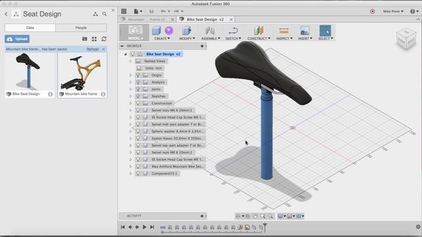Expand the Origin folder
The image size is (422, 237).
click(x=131, y=75)
